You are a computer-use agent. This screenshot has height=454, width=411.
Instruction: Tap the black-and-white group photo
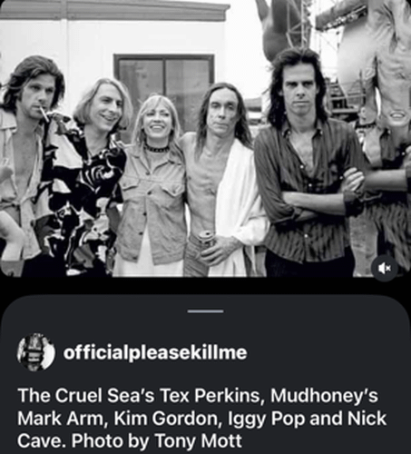coord(205,138)
